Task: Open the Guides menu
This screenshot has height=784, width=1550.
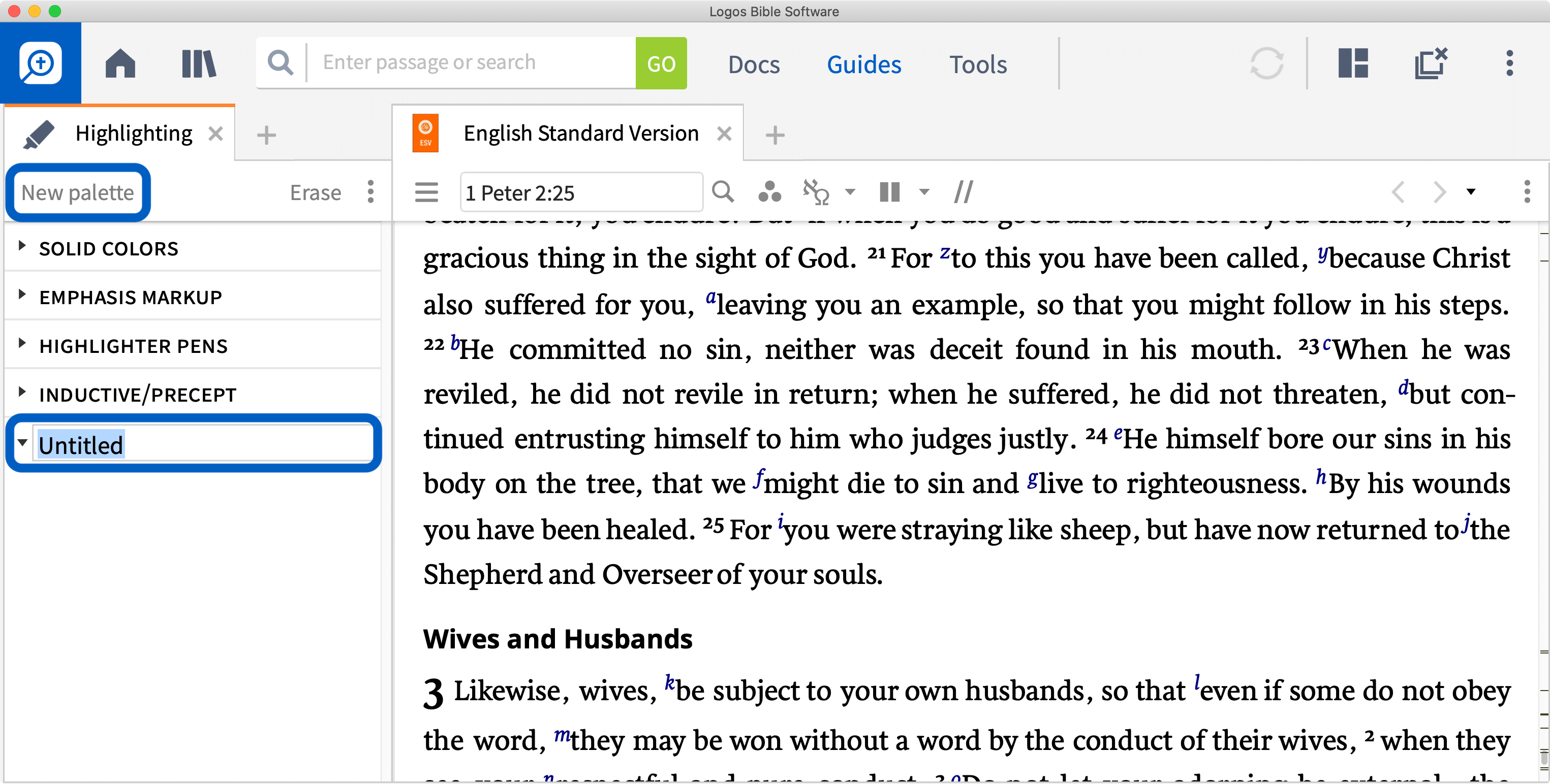Action: coord(863,64)
